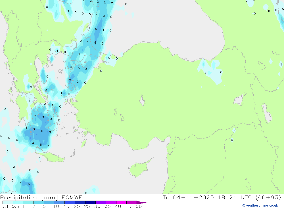Click the legend value '0.1'
This screenshot has width=284, height=208.
[5, 206]
